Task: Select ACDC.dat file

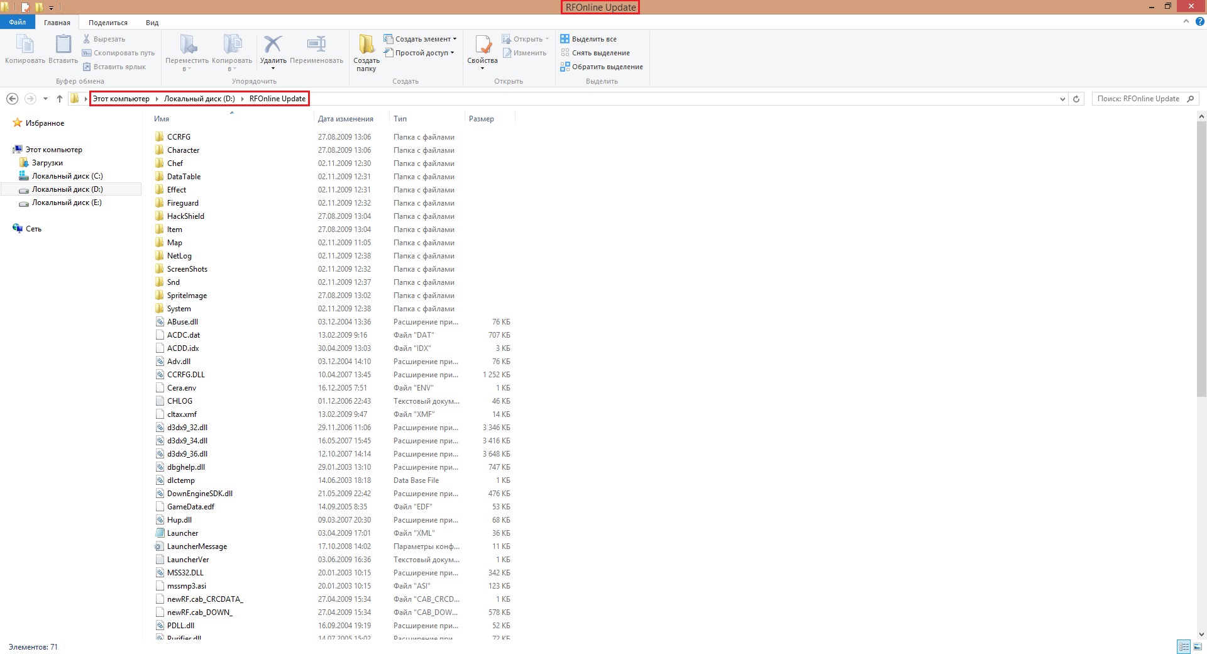Action: (184, 335)
